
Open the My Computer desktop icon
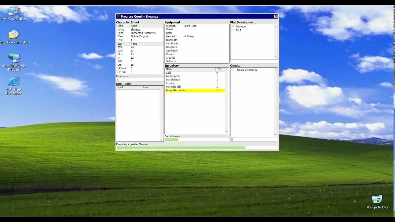pos(14,14)
